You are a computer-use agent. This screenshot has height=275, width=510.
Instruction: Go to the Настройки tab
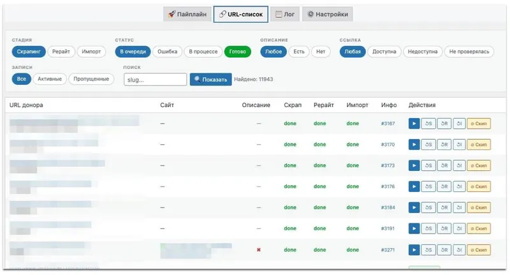(x=328, y=14)
